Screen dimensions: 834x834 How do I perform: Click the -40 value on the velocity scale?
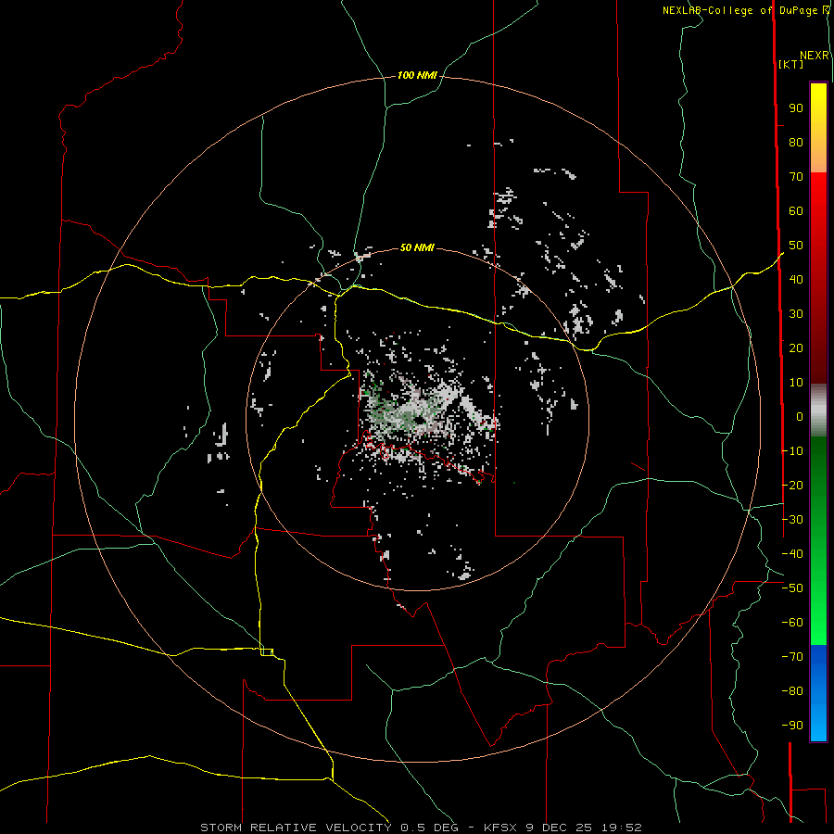(x=792, y=554)
